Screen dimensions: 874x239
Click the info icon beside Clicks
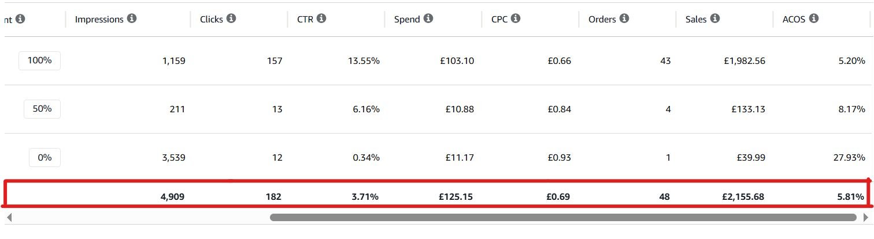(231, 19)
